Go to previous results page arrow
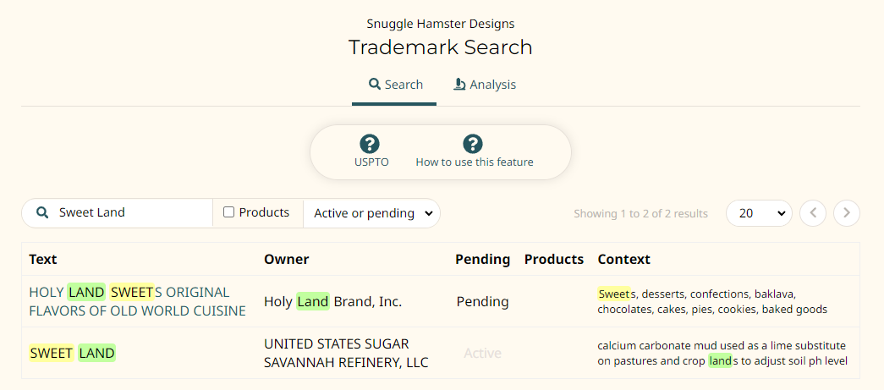 point(813,213)
